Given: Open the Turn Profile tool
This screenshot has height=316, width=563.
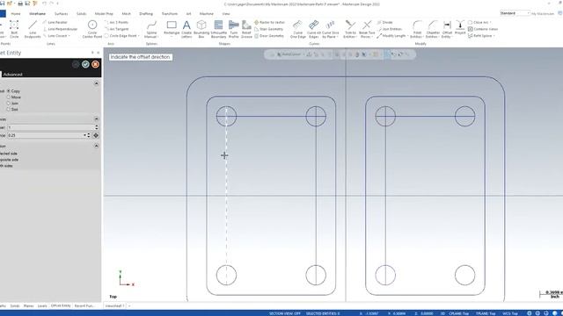Looking at the screenshot, I should point(233,29).
